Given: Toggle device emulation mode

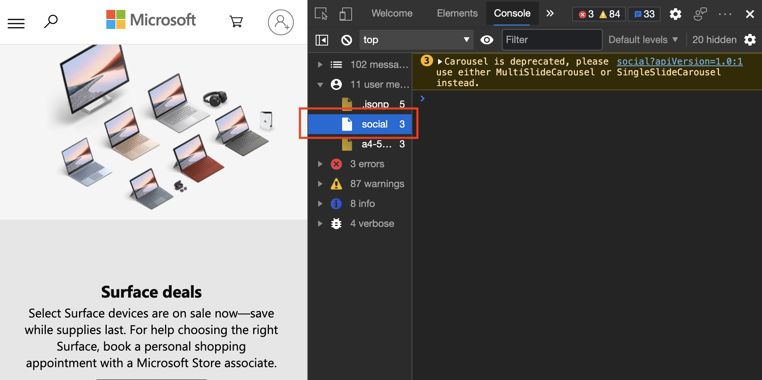Looking at the screenshot, I should point(345,14).
